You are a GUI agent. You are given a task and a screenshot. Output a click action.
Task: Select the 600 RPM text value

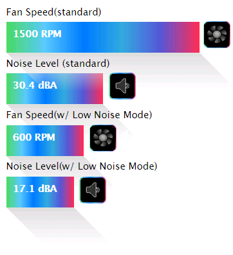34,137
